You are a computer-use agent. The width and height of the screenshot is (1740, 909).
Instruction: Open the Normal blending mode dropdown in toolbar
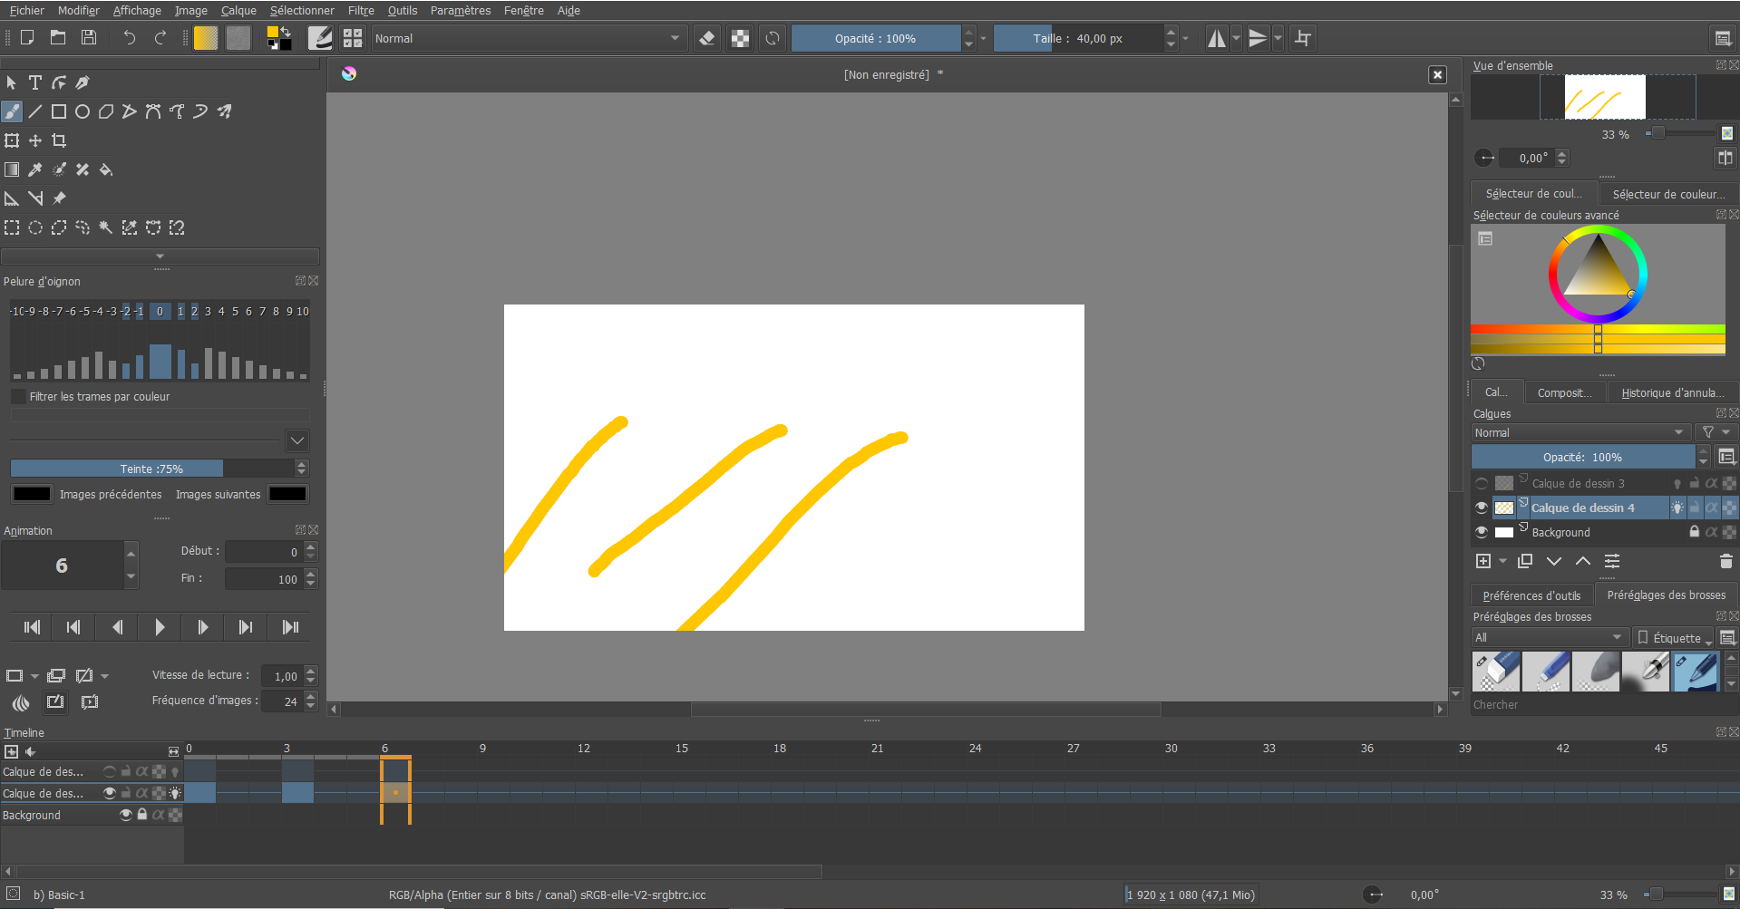527,38
